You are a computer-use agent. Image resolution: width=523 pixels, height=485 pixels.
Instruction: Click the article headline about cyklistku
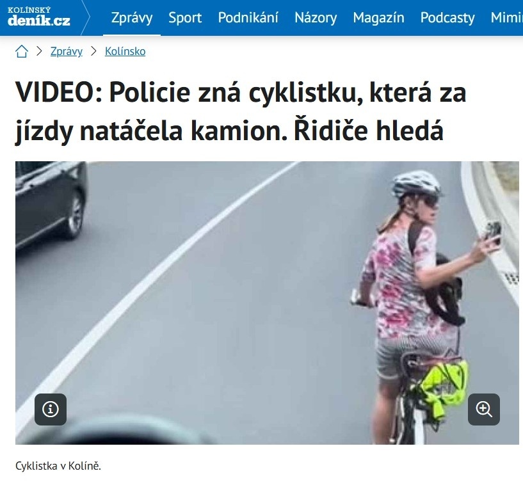pos(241,112)
